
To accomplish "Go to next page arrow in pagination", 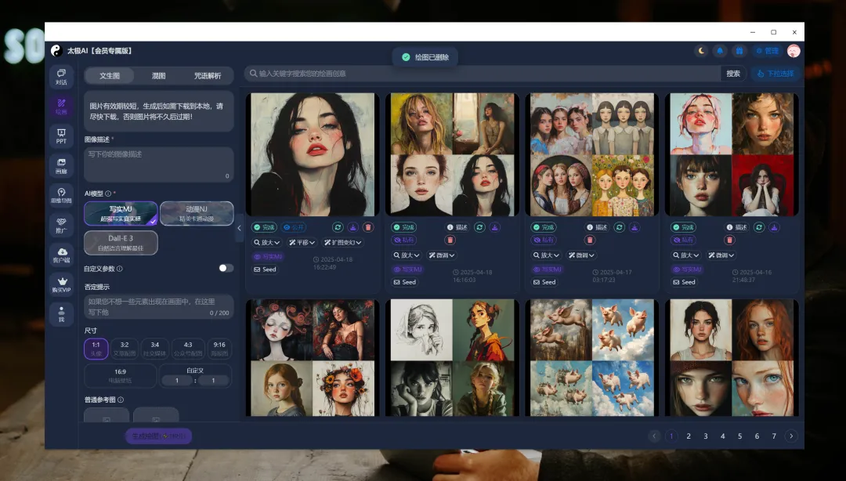I will 791,436.
